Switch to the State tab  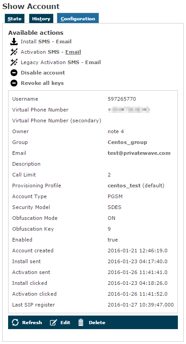coord(15,19)
